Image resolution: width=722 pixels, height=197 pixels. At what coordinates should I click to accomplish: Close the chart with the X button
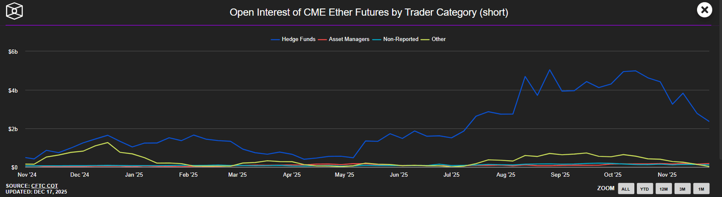704,10
